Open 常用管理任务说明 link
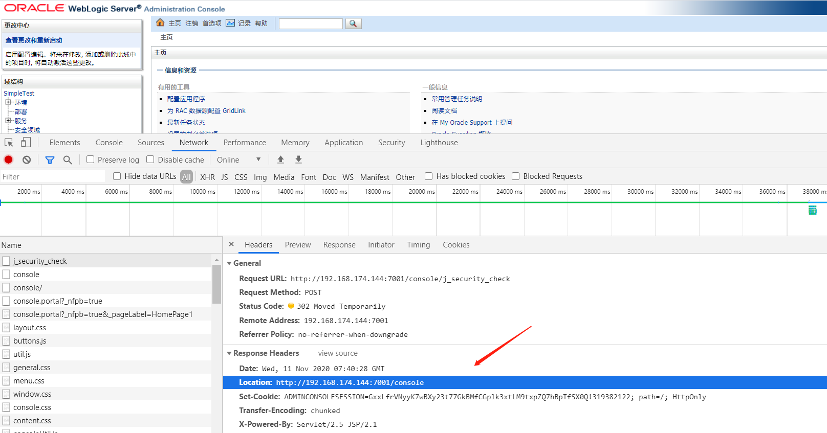The image size is (827, 433). tap(456, 99)
